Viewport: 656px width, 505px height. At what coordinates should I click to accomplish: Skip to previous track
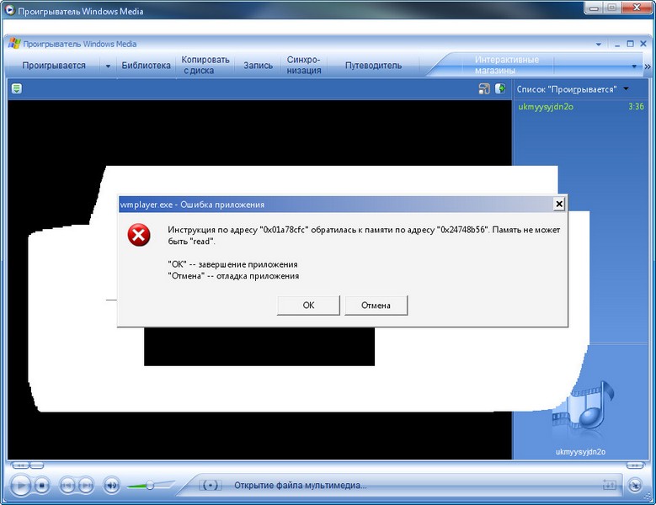[67, 486]
